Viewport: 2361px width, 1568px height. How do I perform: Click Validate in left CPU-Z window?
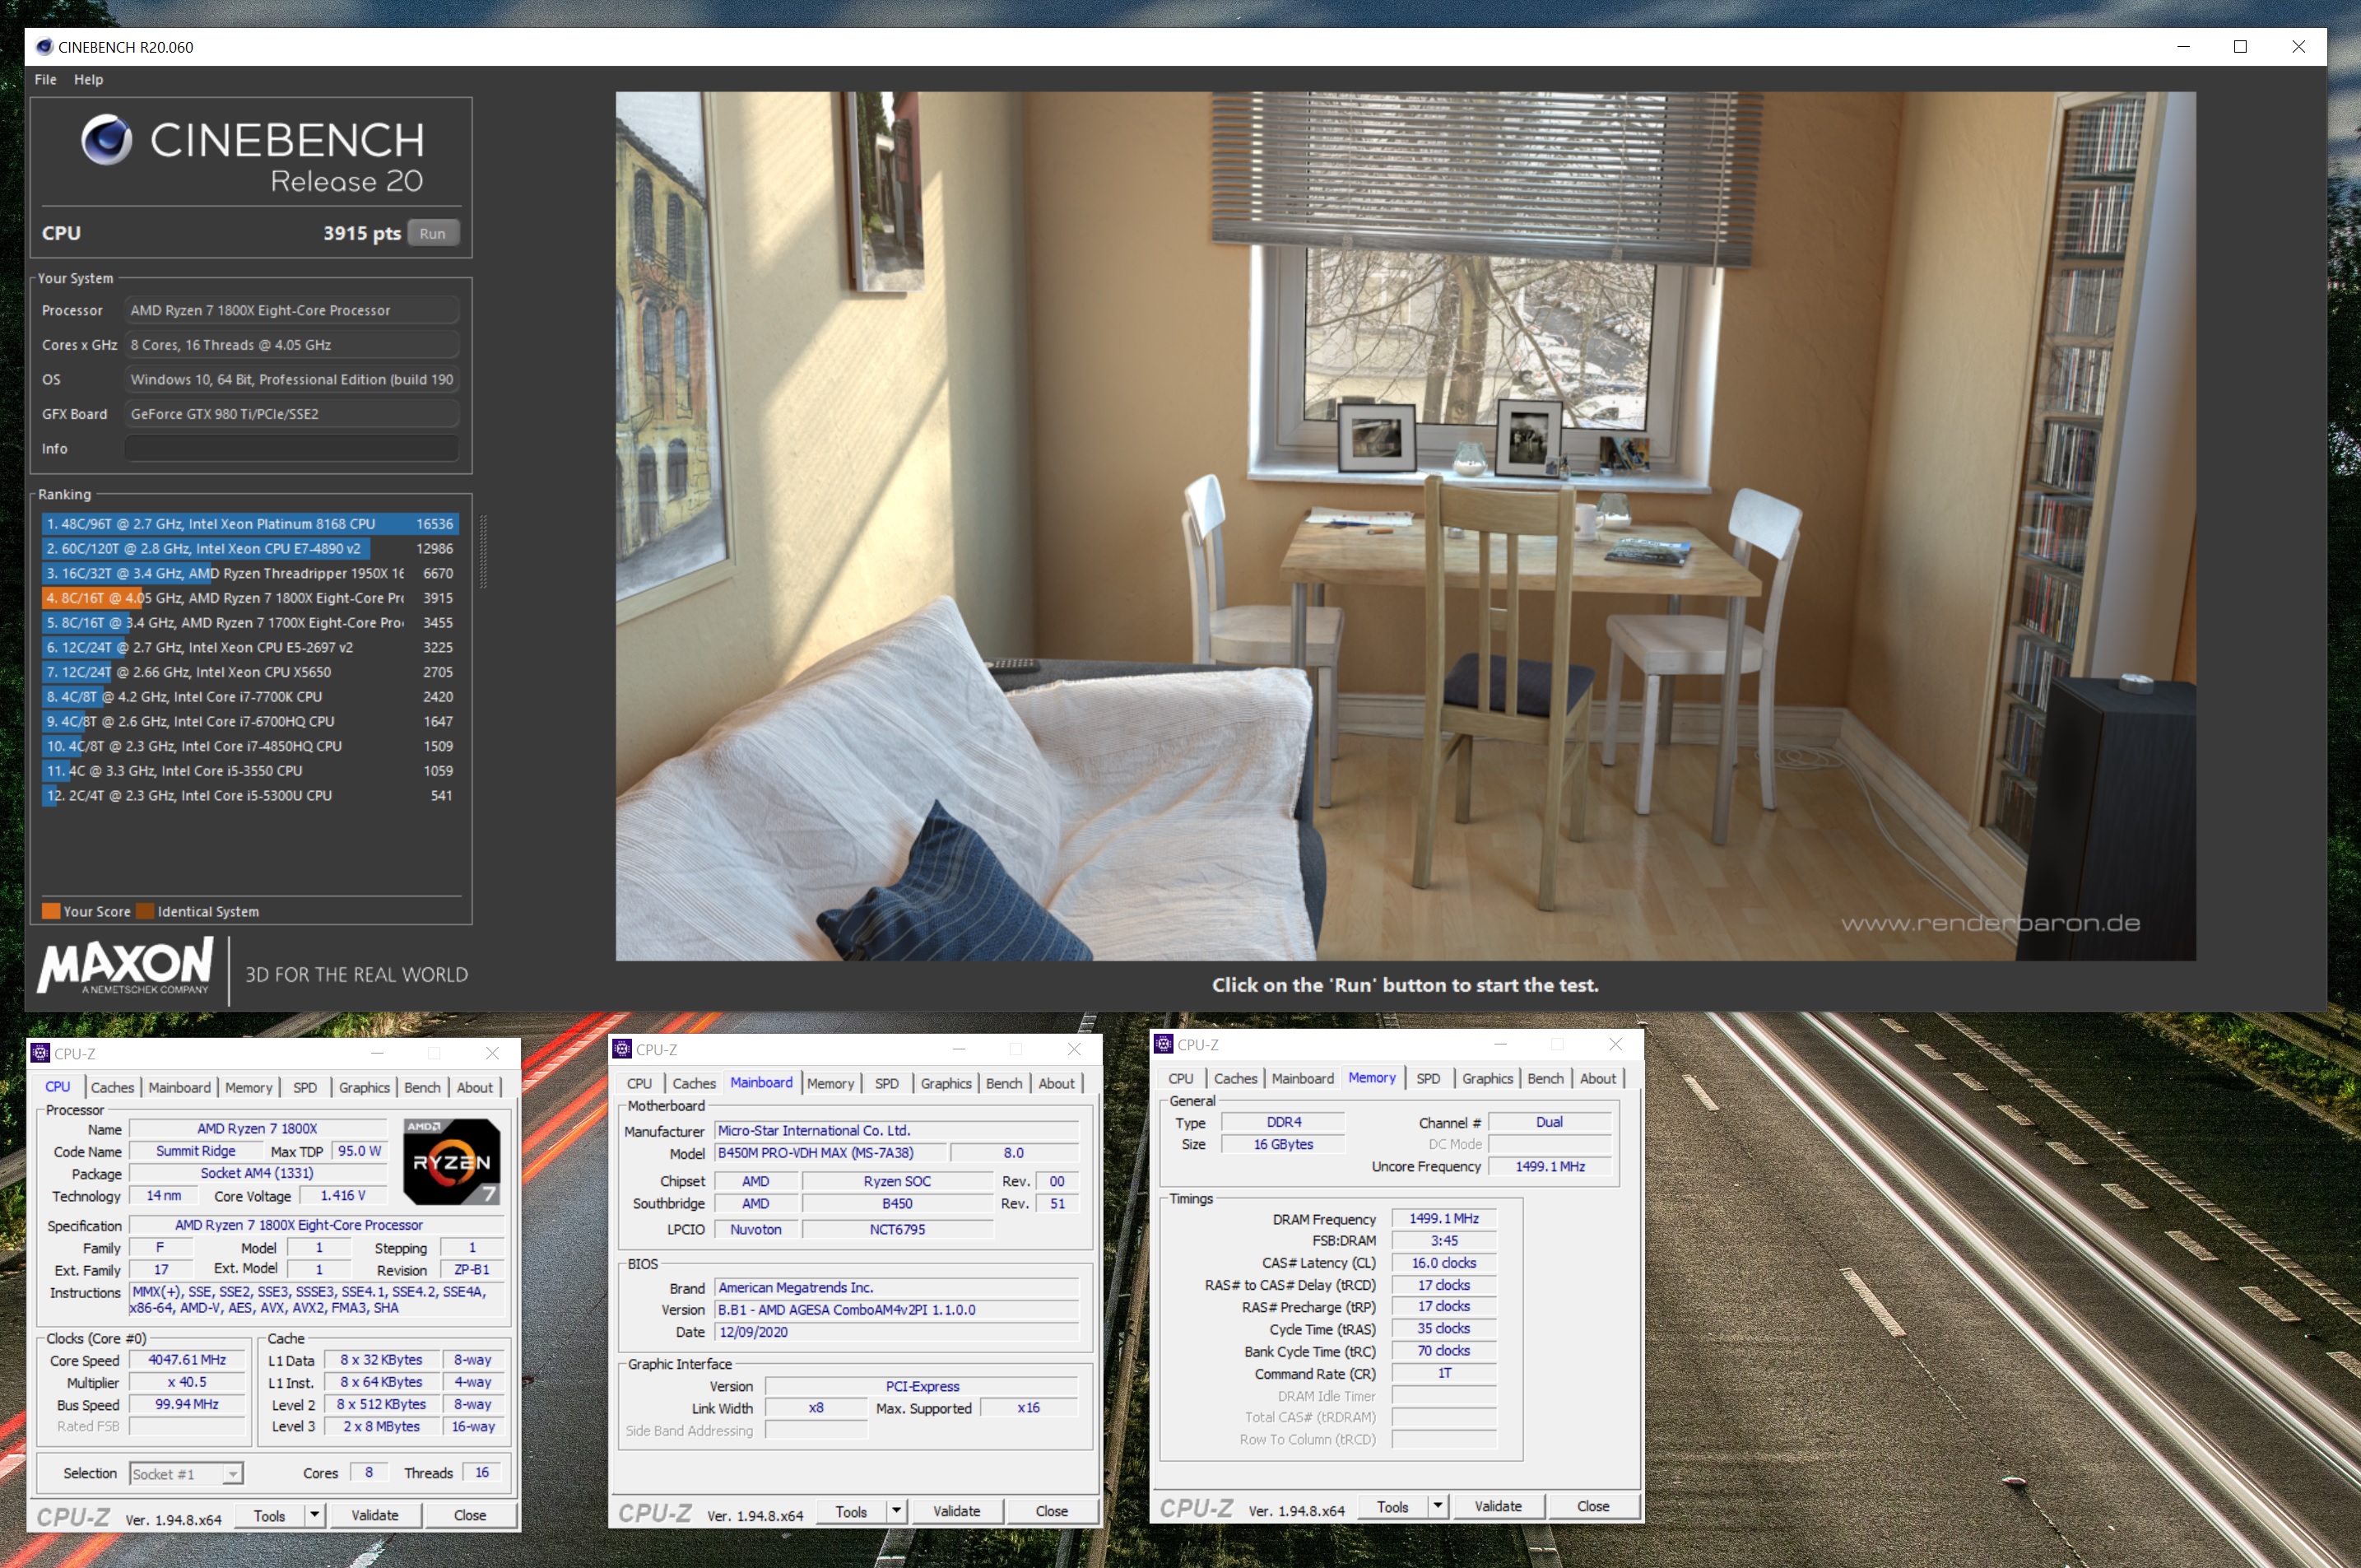pyautogui.click(x=374, y=1516)
